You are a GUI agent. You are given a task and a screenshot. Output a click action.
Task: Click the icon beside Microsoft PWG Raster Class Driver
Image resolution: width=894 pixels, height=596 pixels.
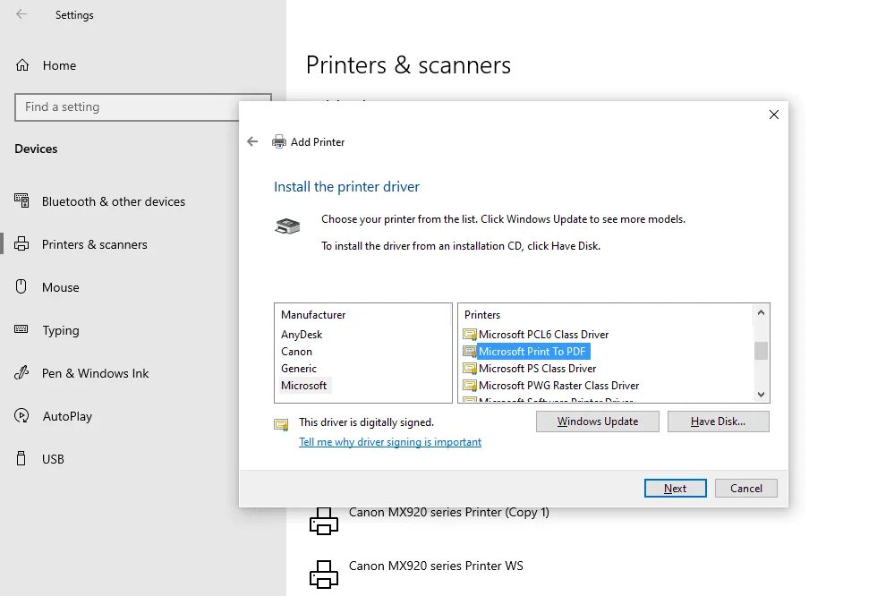tap(470, 386)
